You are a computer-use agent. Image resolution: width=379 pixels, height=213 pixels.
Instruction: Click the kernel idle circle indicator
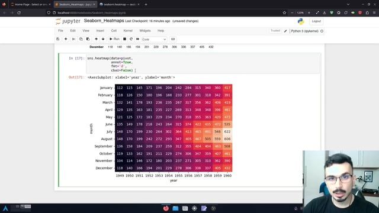click(x=322, y=31)
